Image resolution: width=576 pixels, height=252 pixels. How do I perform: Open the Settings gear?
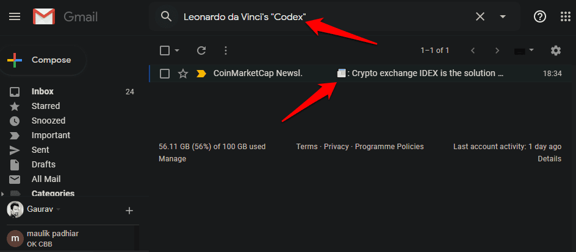coord(555,51)
